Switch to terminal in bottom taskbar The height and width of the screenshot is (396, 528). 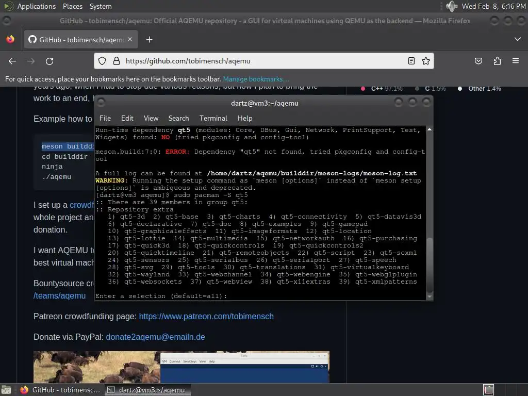coord(147,390)
